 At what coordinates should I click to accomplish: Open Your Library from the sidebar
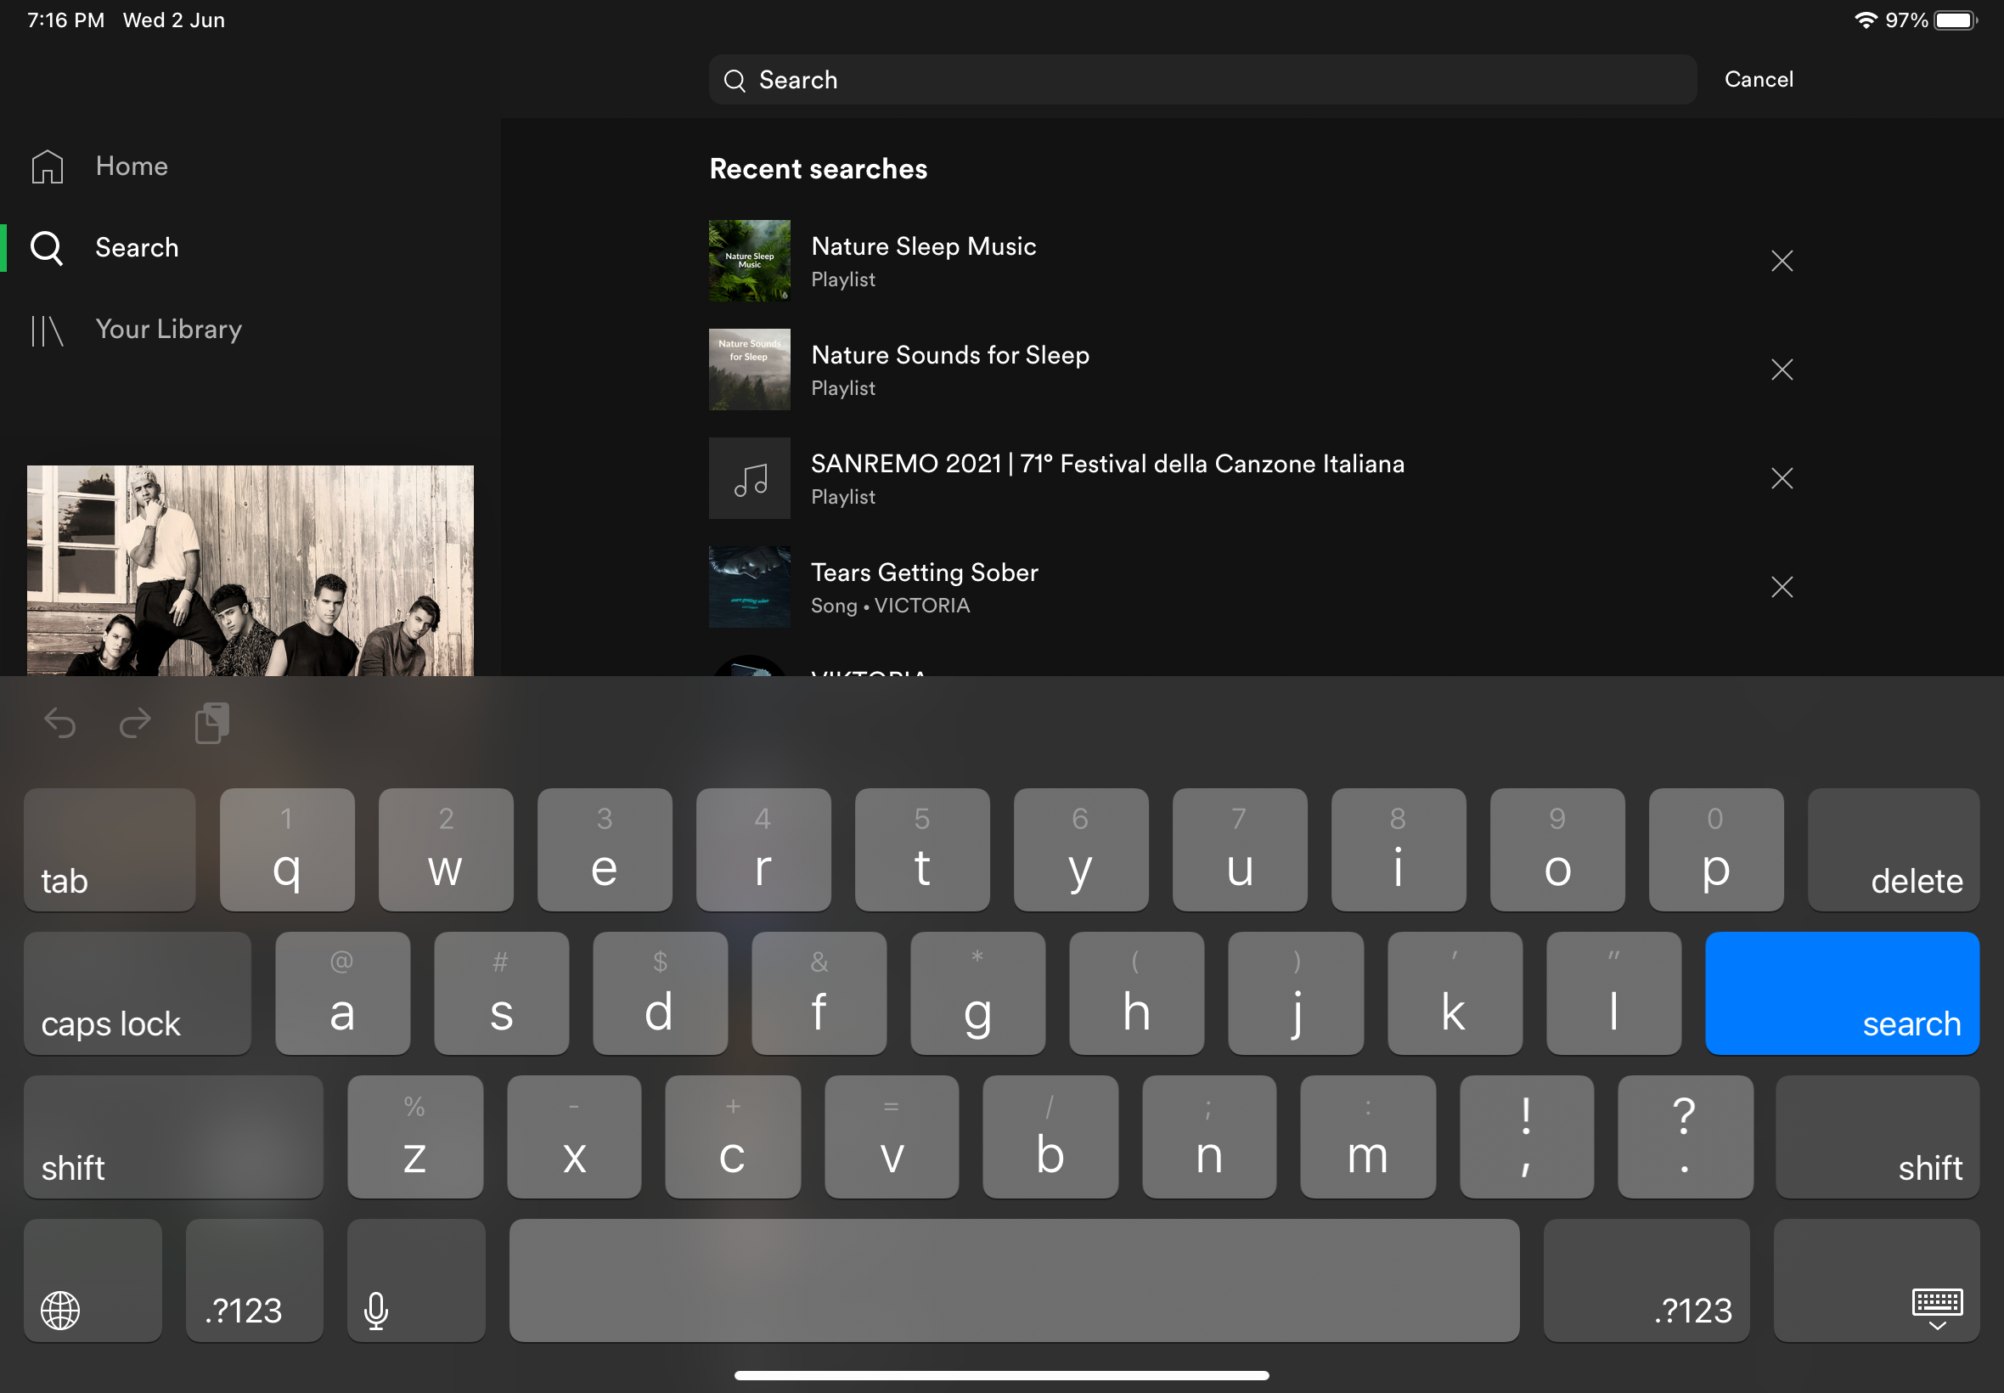(x=168, y=330)
